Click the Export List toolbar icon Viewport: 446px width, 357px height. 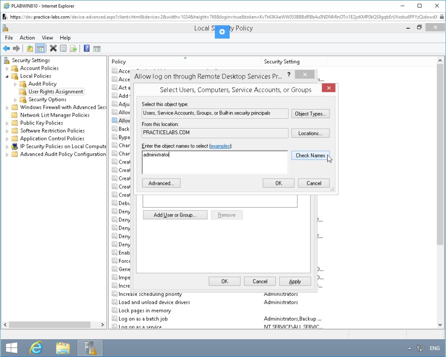[73, 49]
